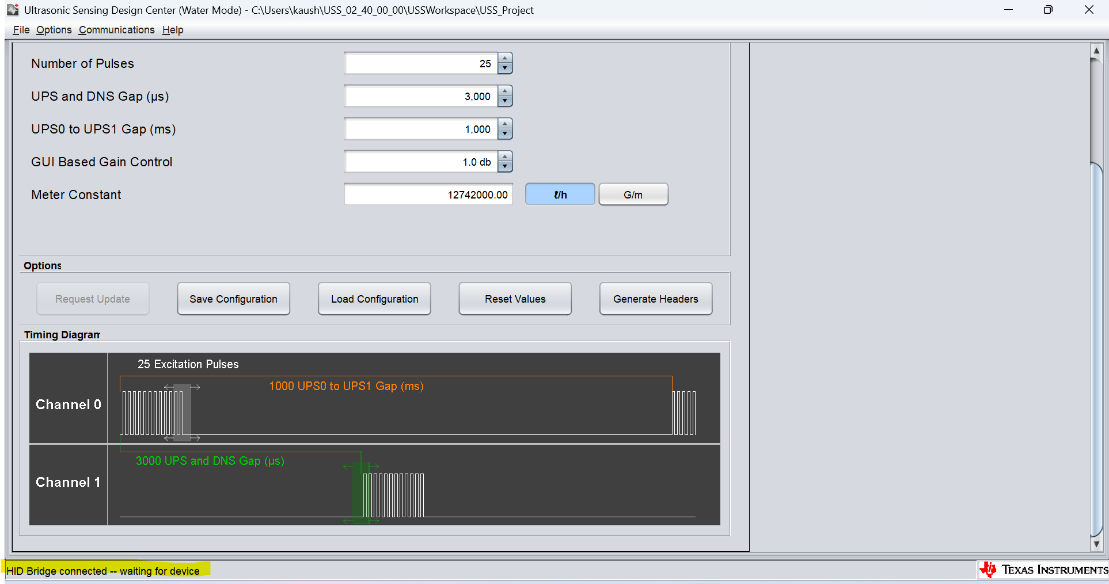The width and height of the screenshot is (1109, 584).
Task: Click Save Configuration
Action: tap(233, 299)
